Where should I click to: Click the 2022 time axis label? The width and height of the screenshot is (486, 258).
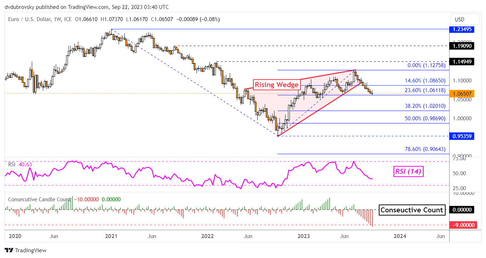207,236
